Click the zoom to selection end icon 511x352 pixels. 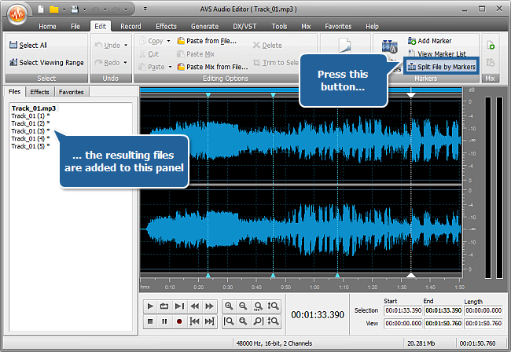coord(258,321)
